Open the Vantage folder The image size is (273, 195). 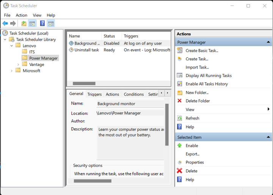[x=36, y=64]
